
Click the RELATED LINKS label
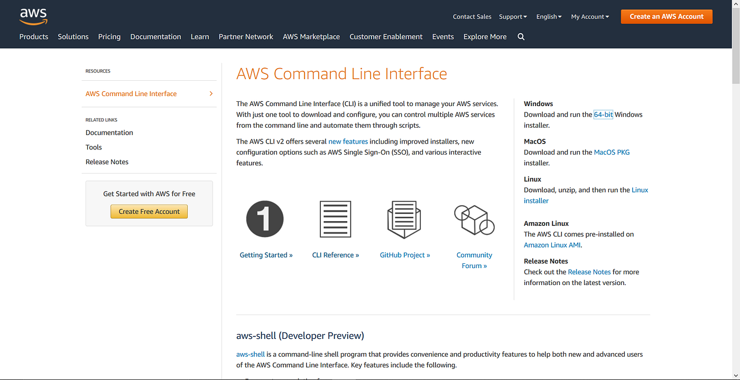coord(101,120)
